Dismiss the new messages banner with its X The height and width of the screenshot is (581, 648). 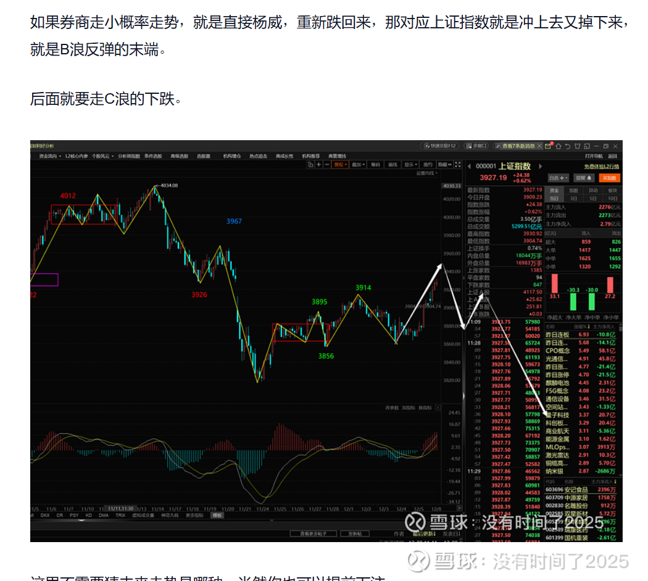539,146
